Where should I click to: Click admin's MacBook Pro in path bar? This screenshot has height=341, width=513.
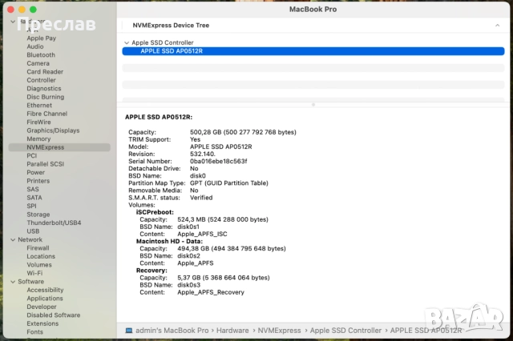[x=172, y=331]
